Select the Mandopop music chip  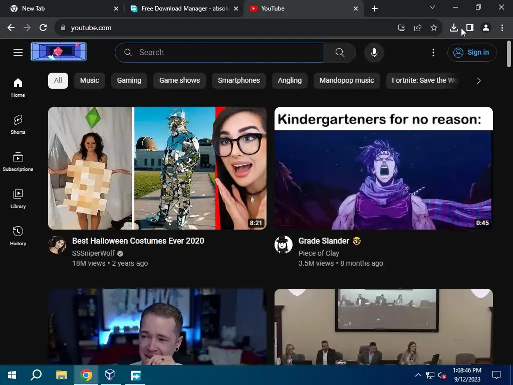(347, 81)
